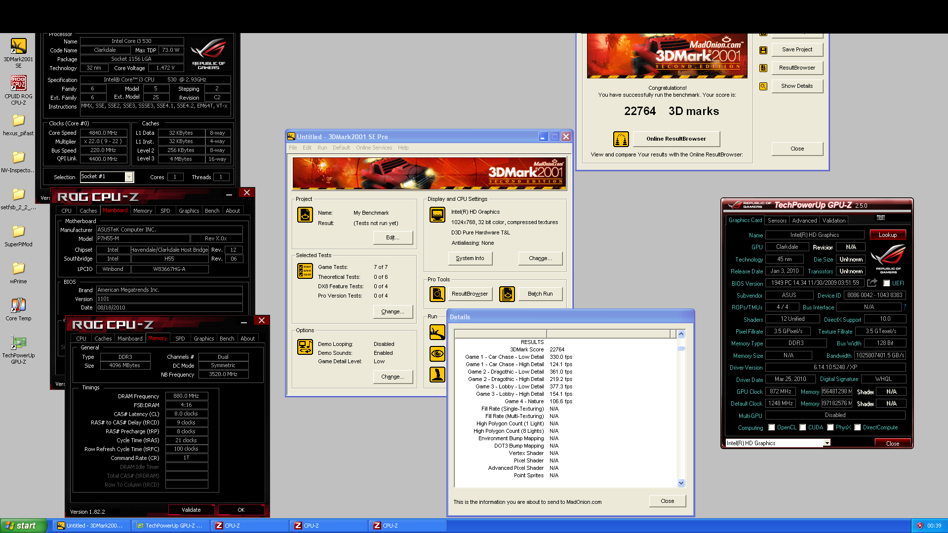This screenshot has height=533, width=948.
Task: Click the Selected Tests checklist icon
Action: pyautogui.click(x=305, y=271)
